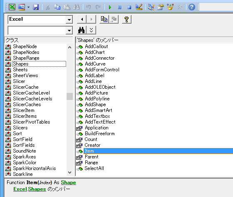
Task: Switch to Microsoft Excel view icon
Action: (x=12, y=7)
